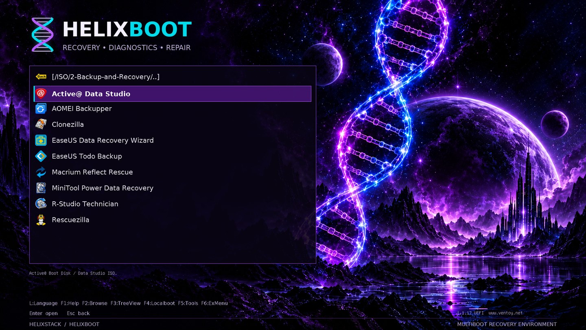Viewport: 586px width, 330px height.
Task: Click the EaseUS Data Recovery Wizard icon
Action: [41, 140]
